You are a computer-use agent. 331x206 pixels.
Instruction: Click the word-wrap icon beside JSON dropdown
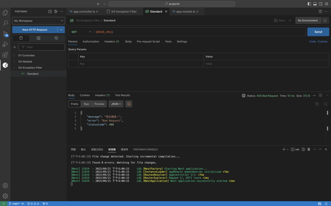(129, 104)
